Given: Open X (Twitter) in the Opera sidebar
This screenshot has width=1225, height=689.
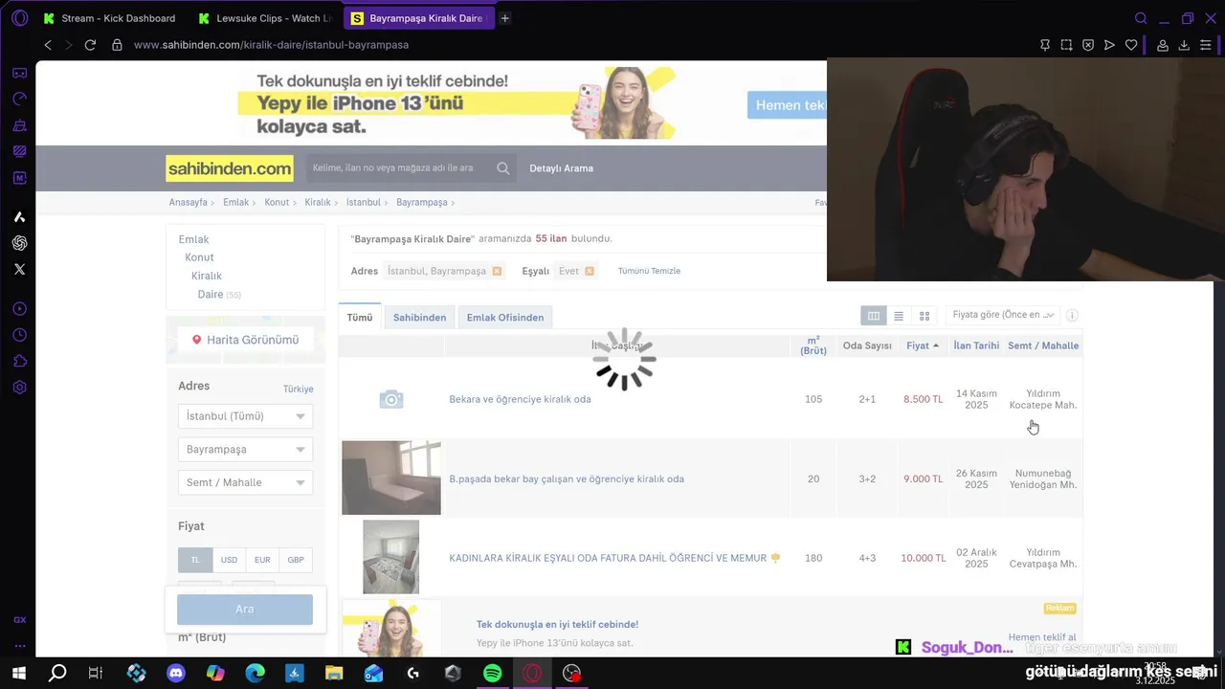Looking at the screenshot, I should click(19, 269).
